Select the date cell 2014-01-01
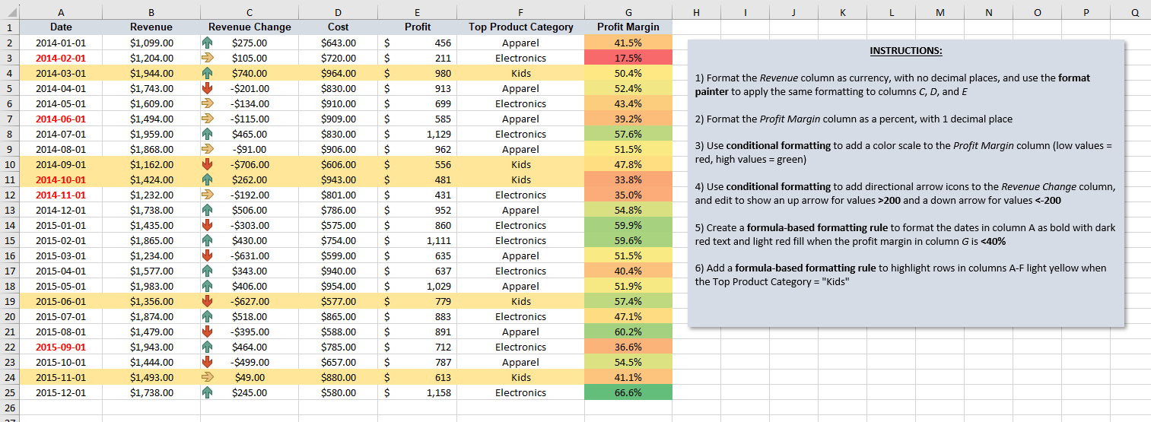The height and width of the screenshot is (422, 1151). (x=60, y=43)
